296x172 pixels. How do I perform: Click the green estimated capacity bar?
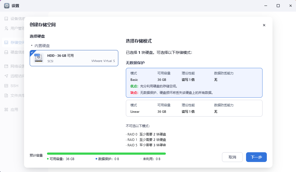(x=106, y=154)
